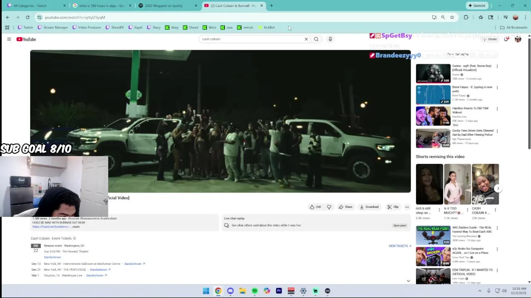Screen dimensions: 531x298
Task: Go to the YouTube home logo
Action: point(26,39)
